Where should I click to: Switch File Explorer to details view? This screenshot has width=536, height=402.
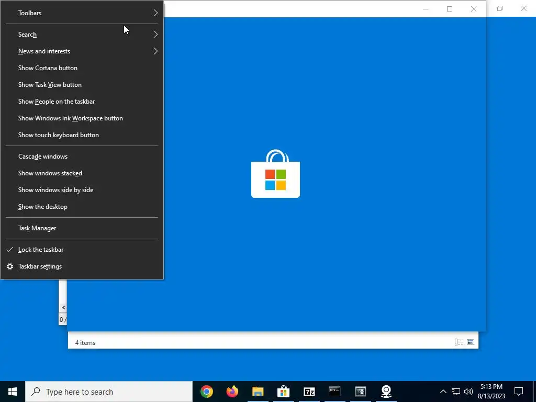[x=459, y=342]
